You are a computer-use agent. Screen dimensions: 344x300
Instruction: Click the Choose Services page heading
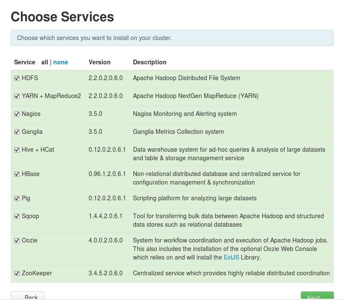pos(63,17)
